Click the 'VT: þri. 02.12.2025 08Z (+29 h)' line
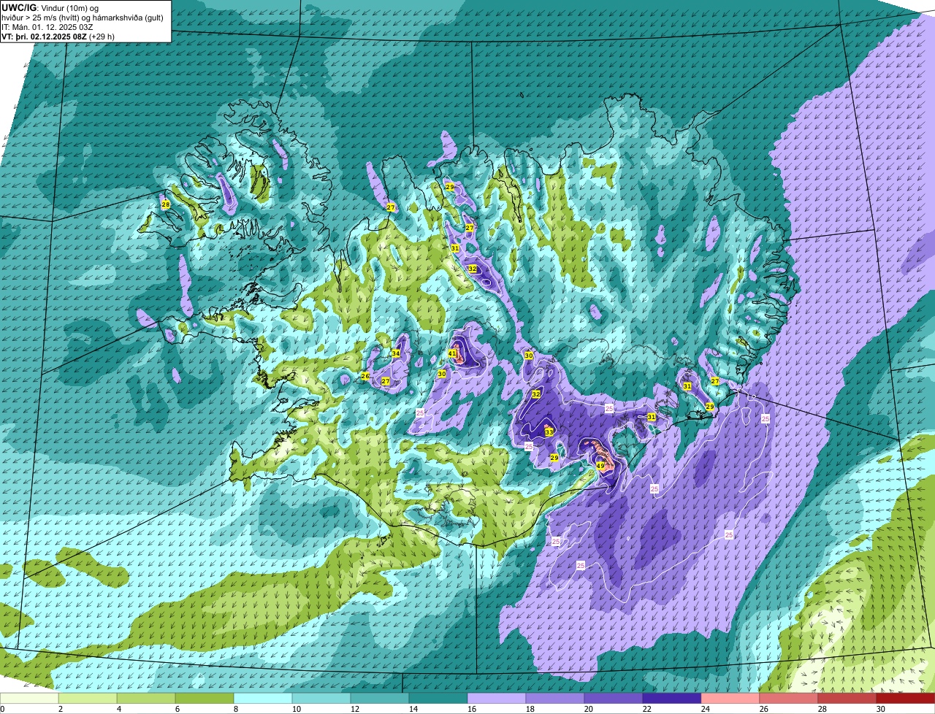The image size is (935, 714). coord(58,36)
